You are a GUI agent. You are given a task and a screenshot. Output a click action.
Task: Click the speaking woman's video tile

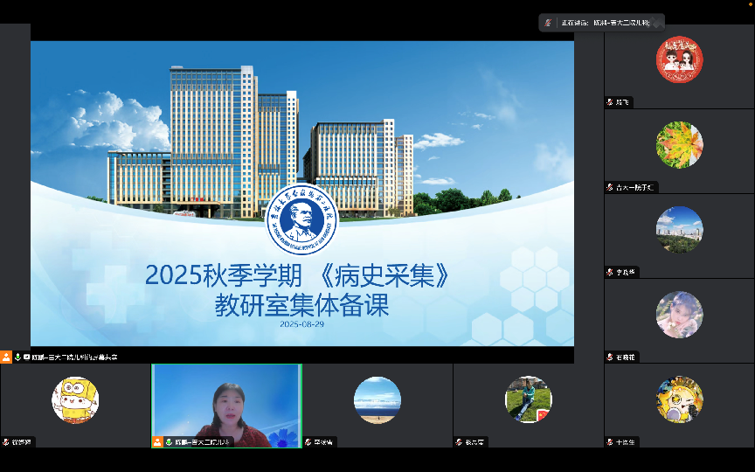226,402
